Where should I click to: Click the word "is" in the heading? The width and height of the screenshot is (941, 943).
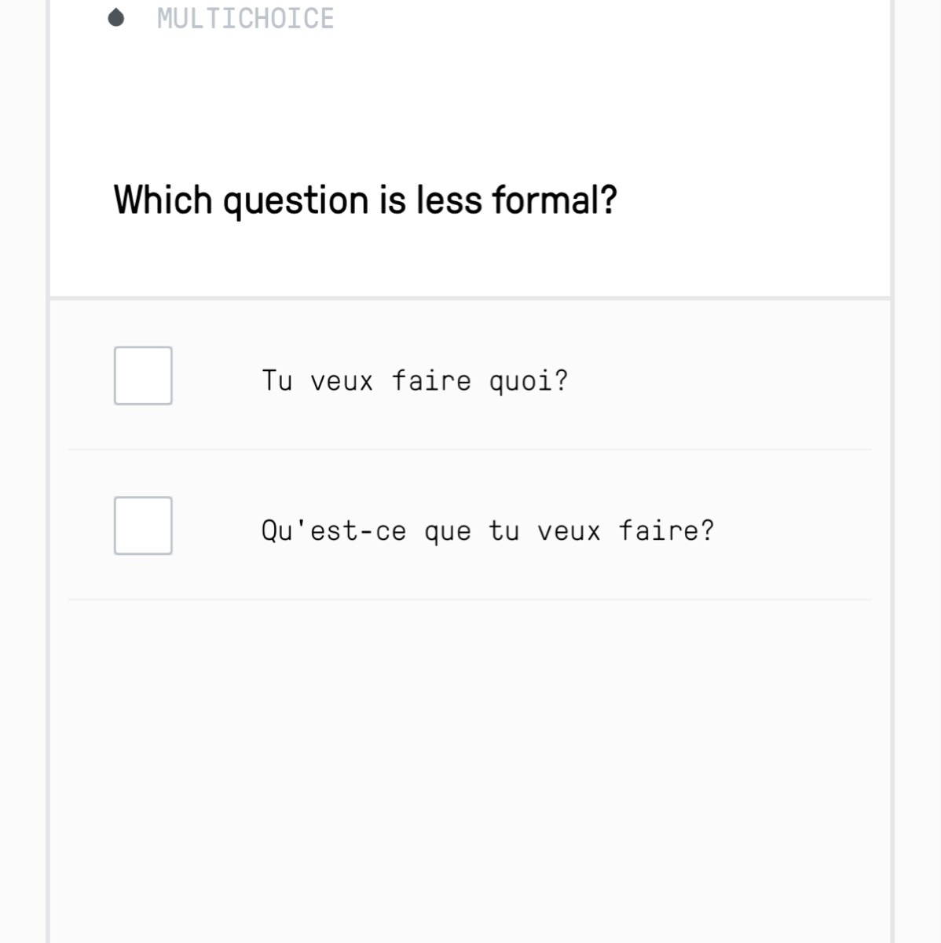391,200
